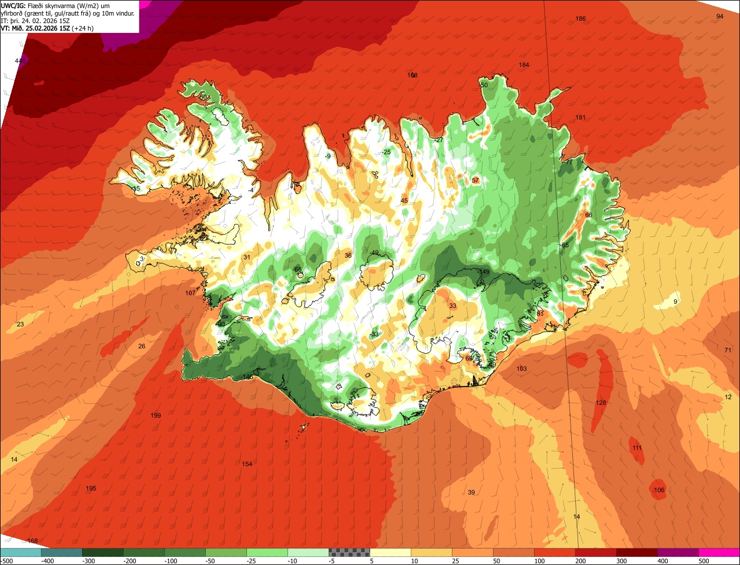Select the legend swatch between -400 and -300
Screen dimensions: 740x565
coord(61,552)
